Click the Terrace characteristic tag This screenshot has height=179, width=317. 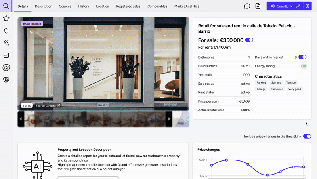pyautogui.click(x=291, y=82)
